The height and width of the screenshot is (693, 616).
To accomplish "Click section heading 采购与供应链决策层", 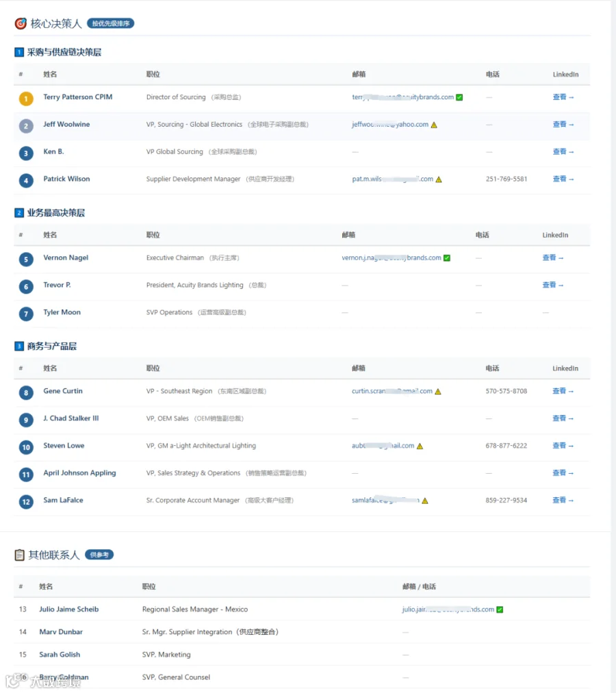I will 64,52.
